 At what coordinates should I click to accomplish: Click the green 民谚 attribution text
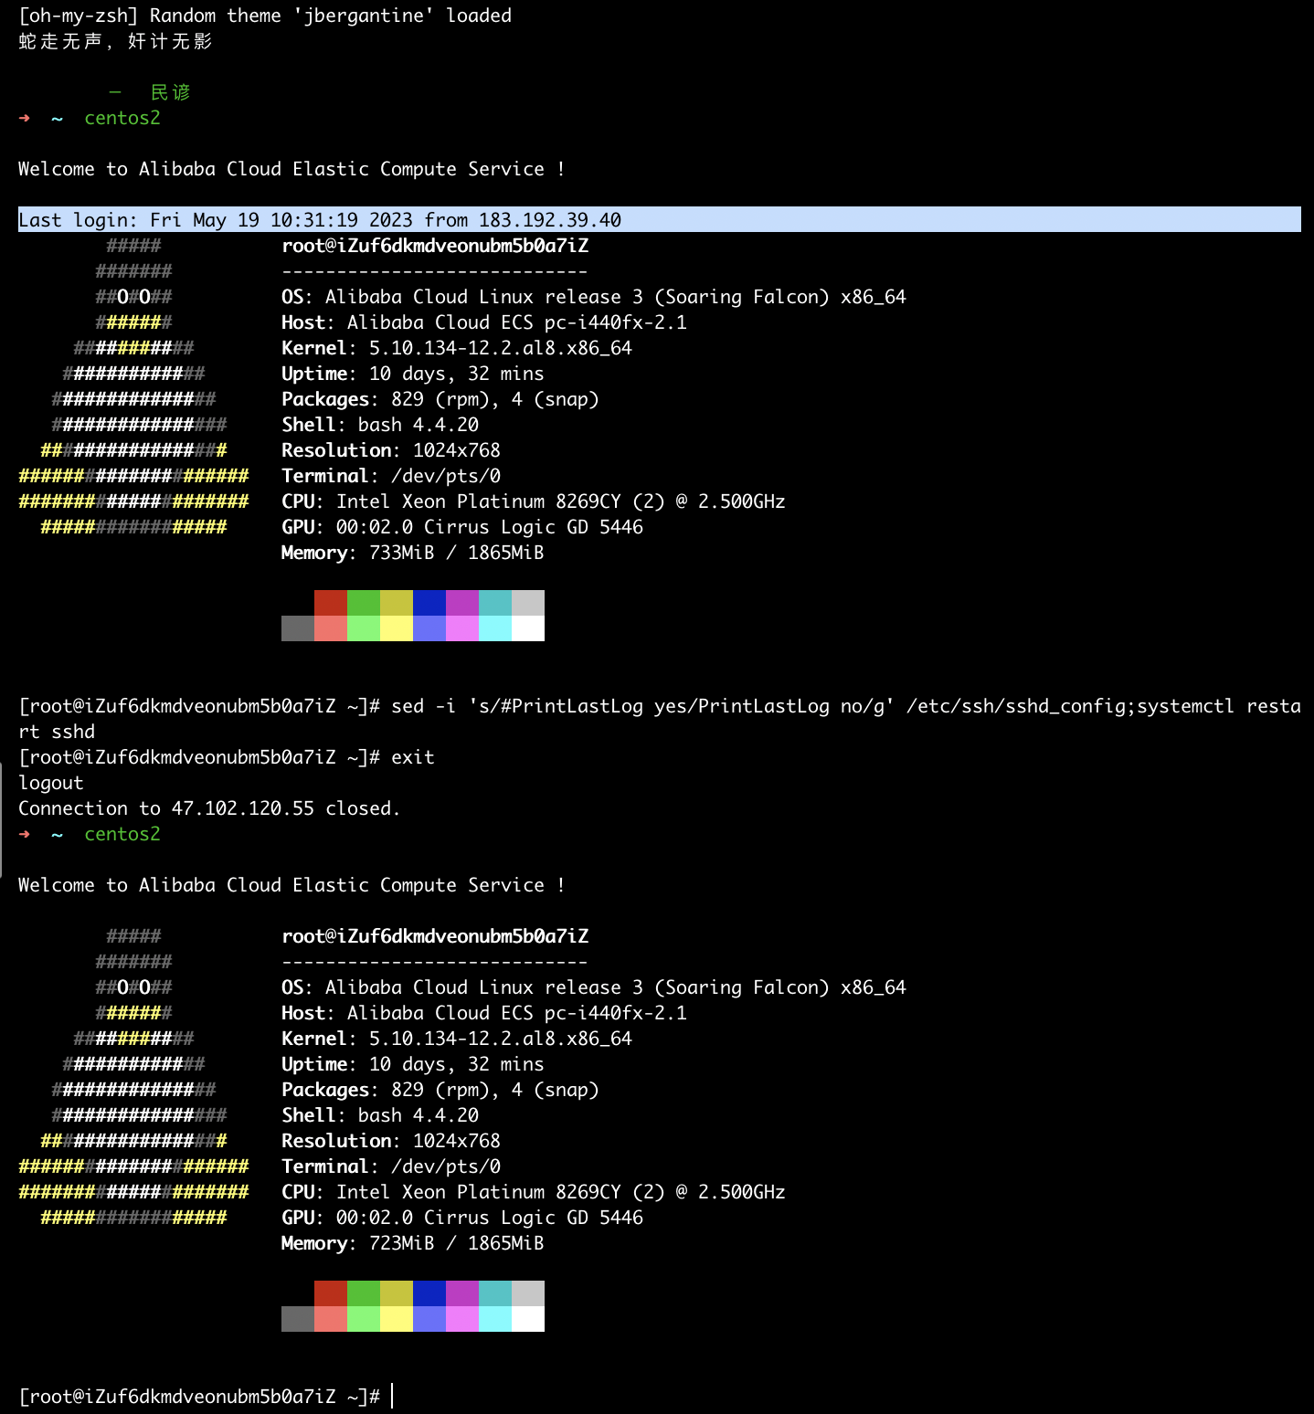pyautogui.click(x=170, y=92)
